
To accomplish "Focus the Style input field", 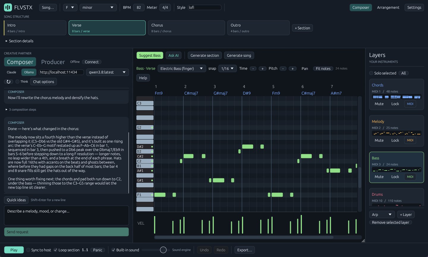I will [204, 7].
